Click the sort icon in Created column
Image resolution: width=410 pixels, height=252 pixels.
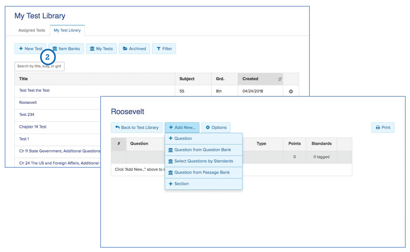click(x=280, y=79)
